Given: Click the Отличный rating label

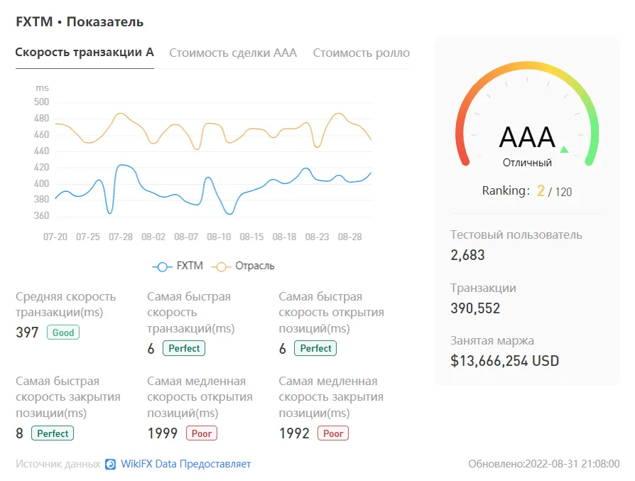Looking at the screenshot, I should [x=527, y=163].
